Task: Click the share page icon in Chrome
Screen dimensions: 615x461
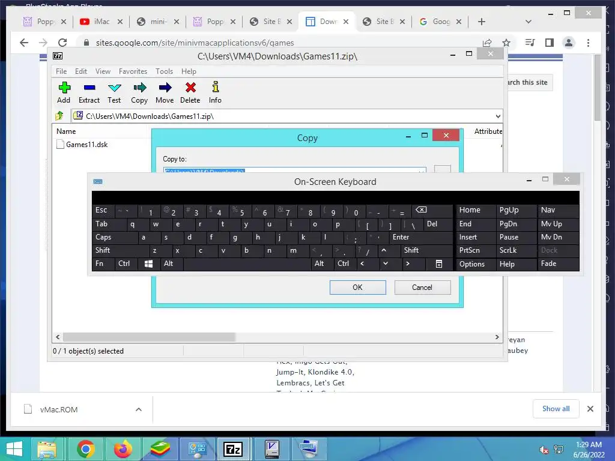Action: point(486,43)
